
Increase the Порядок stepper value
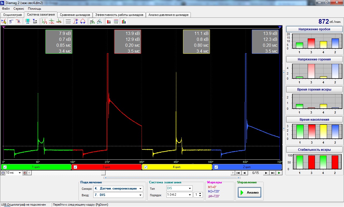pos(200,194)
